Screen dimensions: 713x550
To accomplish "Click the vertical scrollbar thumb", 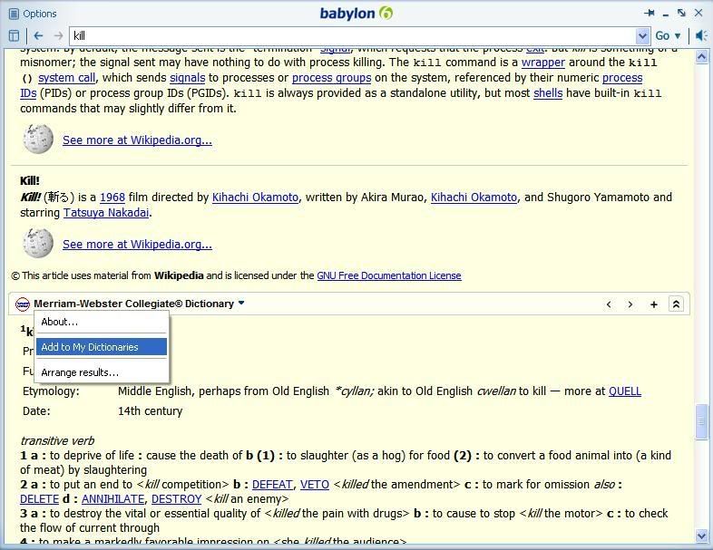I will pos(701,422).
